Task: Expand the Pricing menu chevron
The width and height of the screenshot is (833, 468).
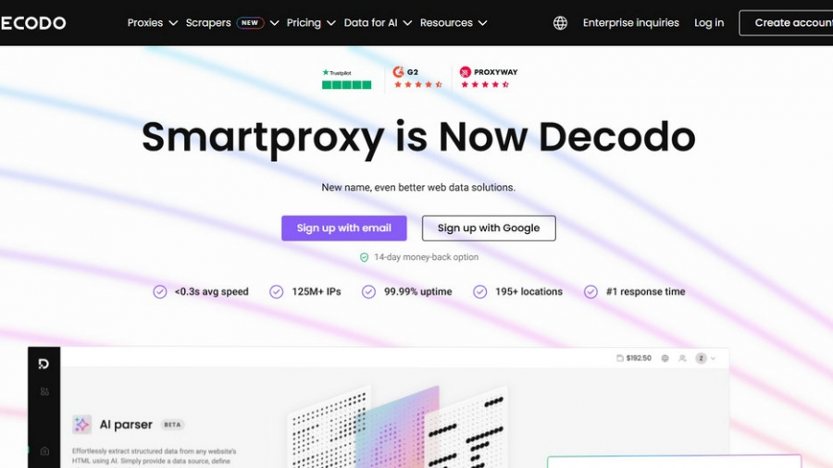Action: pos(331,23)
